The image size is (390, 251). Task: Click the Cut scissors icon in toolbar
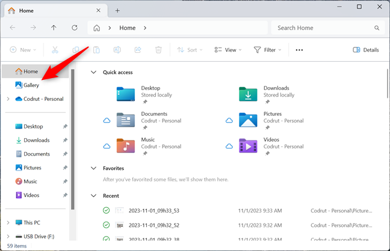[x=55, y=50]
